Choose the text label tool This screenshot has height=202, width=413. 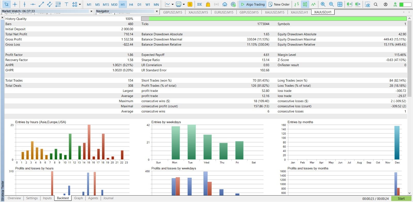tap(66, 4)
